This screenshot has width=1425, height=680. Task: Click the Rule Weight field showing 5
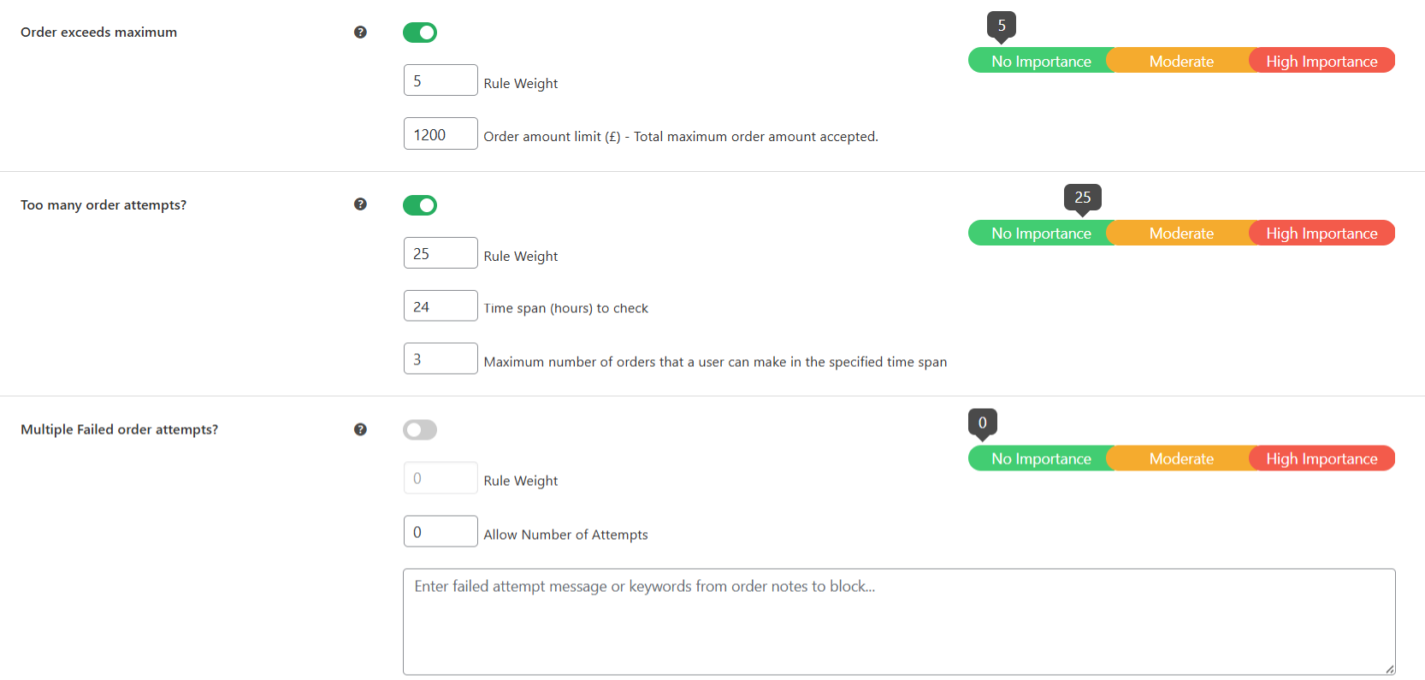[440, 80]
